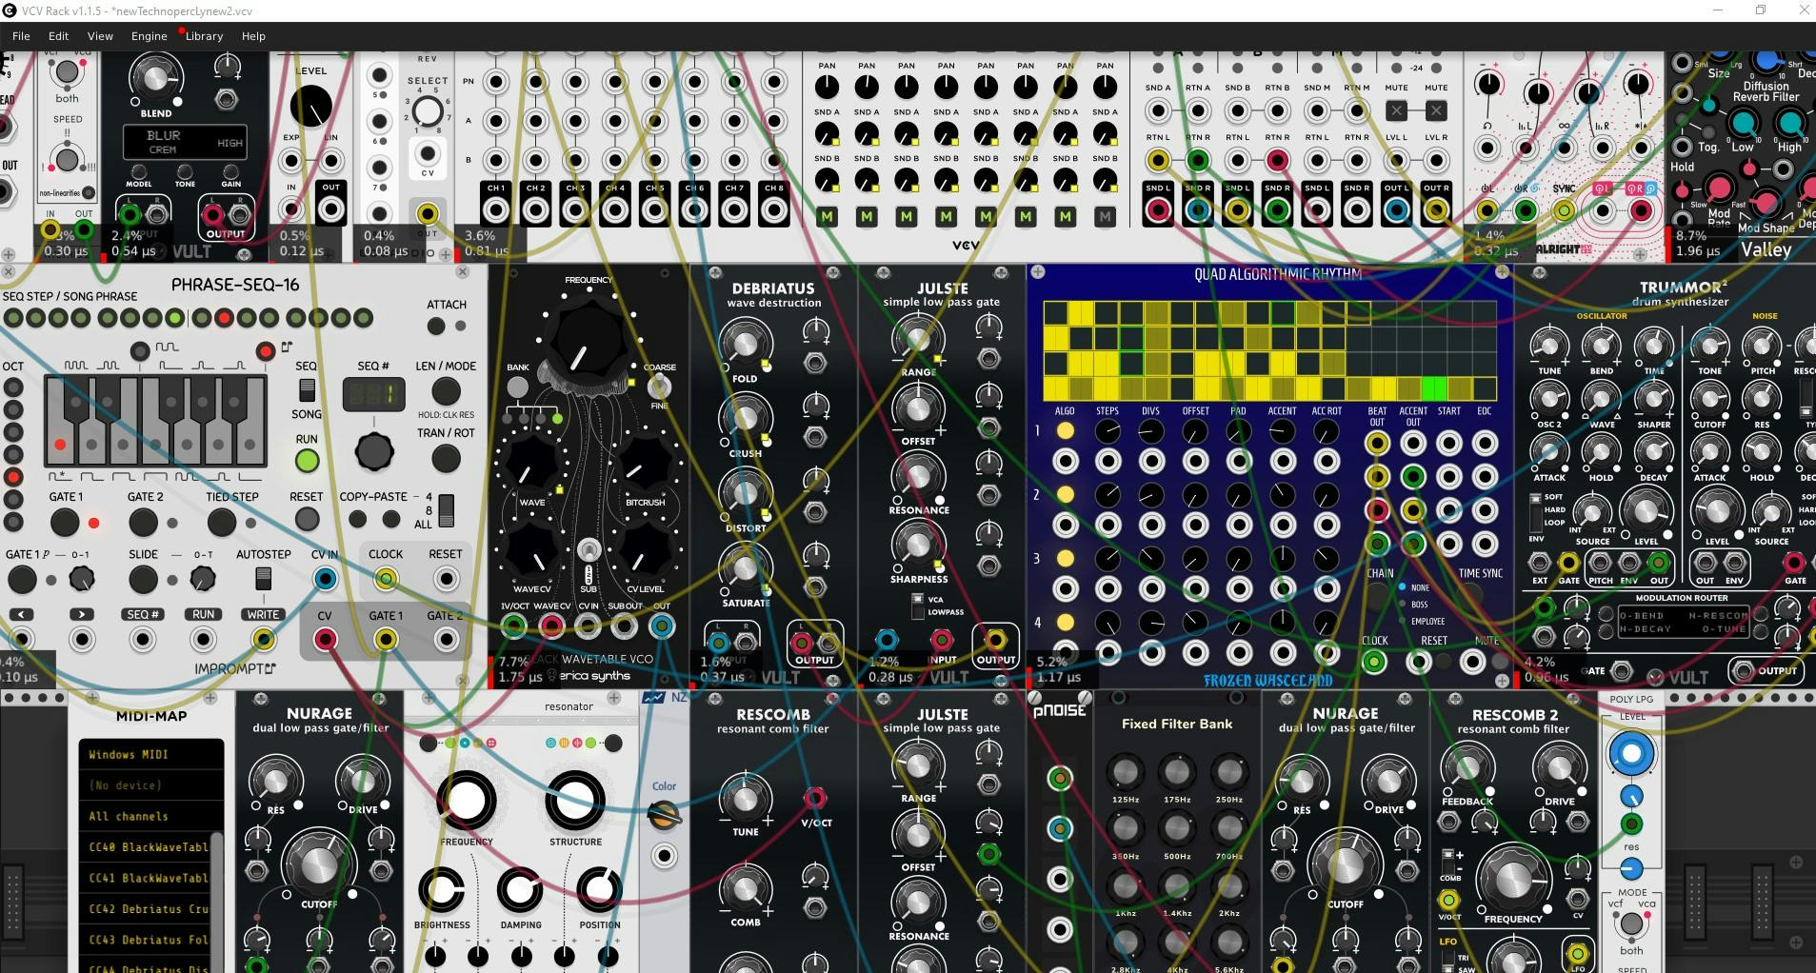
Task: Select CC43 Debriatus Fol mapping row
Action: click(146, 940)
